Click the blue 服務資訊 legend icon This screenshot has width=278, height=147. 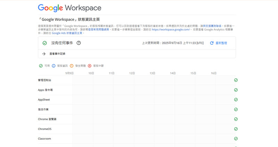click(54, 66)
